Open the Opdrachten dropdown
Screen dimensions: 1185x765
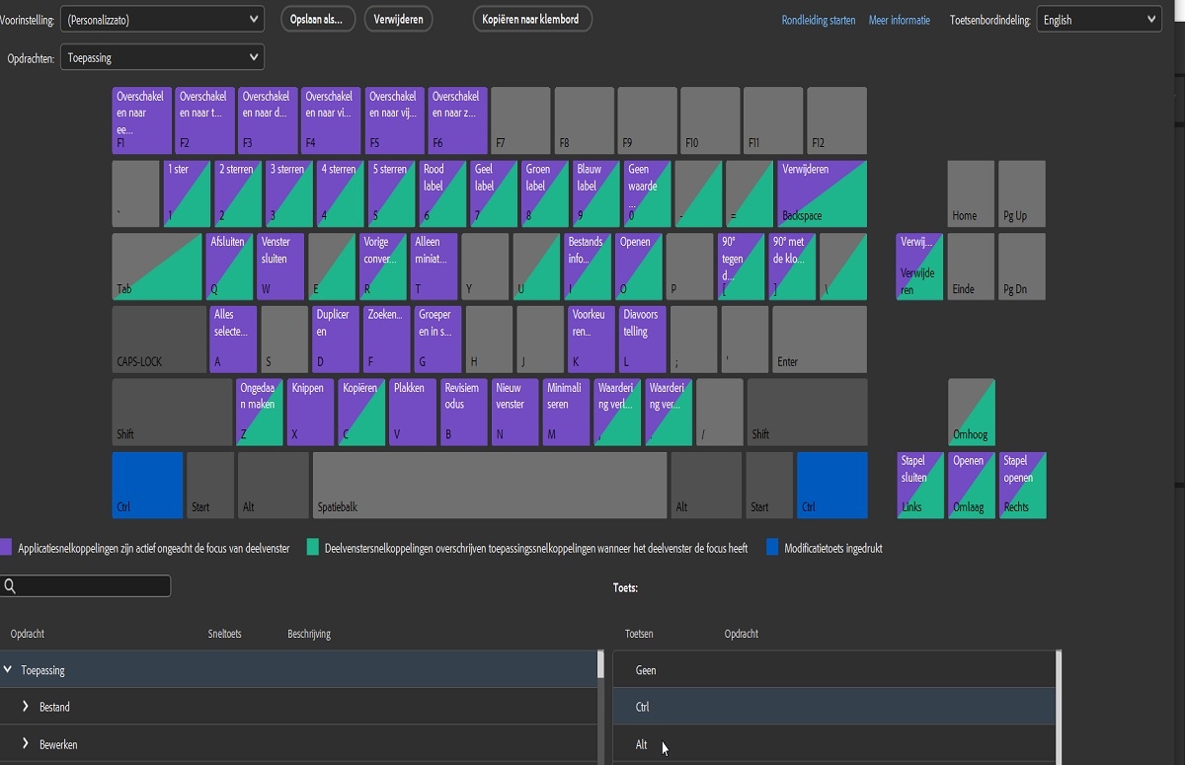click(161, 56)
